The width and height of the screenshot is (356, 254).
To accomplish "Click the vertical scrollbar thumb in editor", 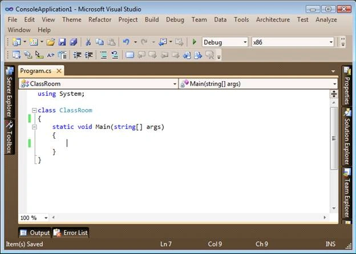I will coord(334,138).
